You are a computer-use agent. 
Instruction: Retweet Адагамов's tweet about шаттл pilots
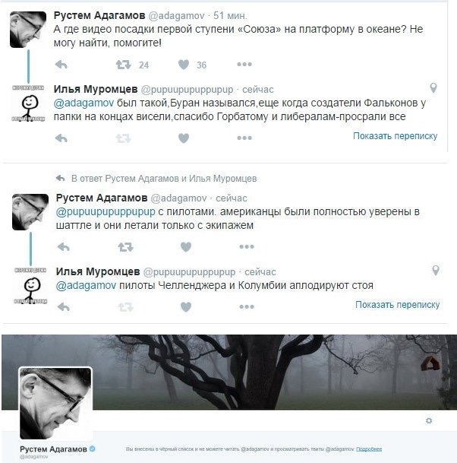tap(125, 246)
